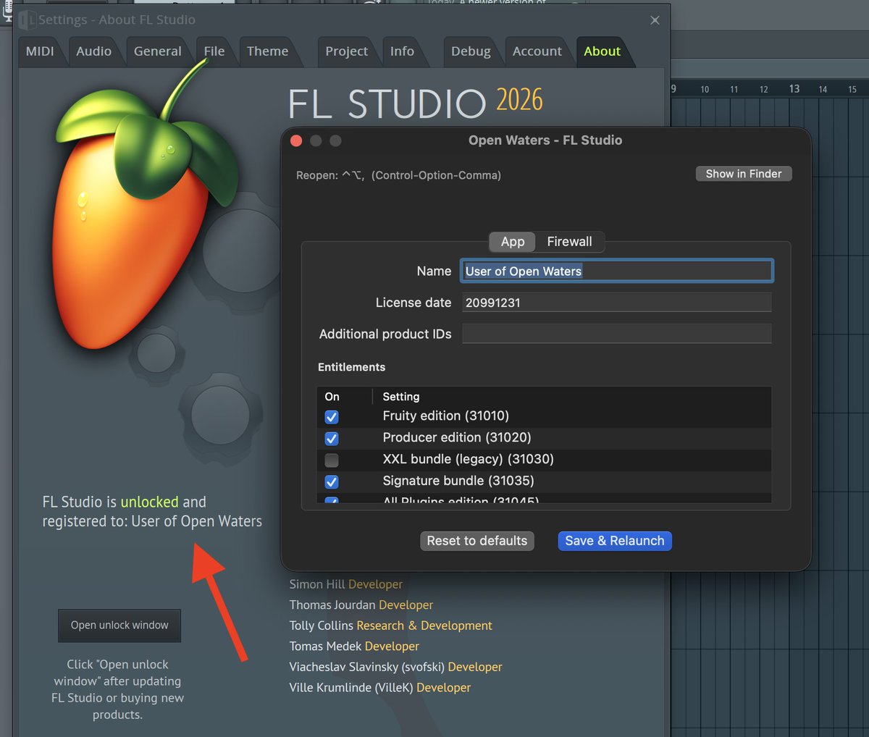Toggle the Fruity edition (31010) checkbox
Screen dimensions: 869x737
click(332, 416)
